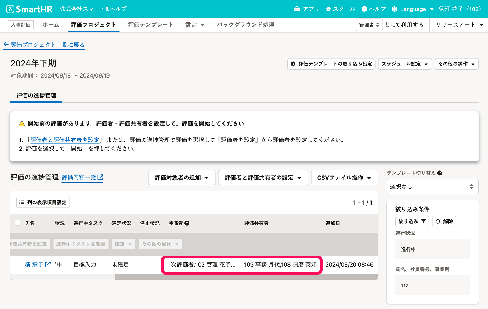488x309 pixels.
Task: Click the filter funnel icon in 絞り込み
Action: coord(423,221)
